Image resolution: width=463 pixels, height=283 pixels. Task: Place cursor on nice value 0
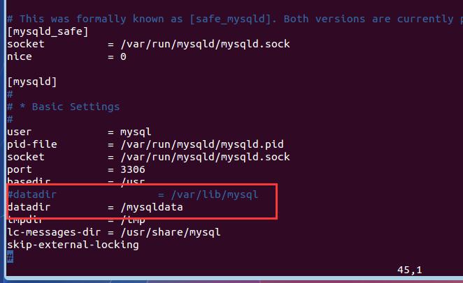(123, 56)
